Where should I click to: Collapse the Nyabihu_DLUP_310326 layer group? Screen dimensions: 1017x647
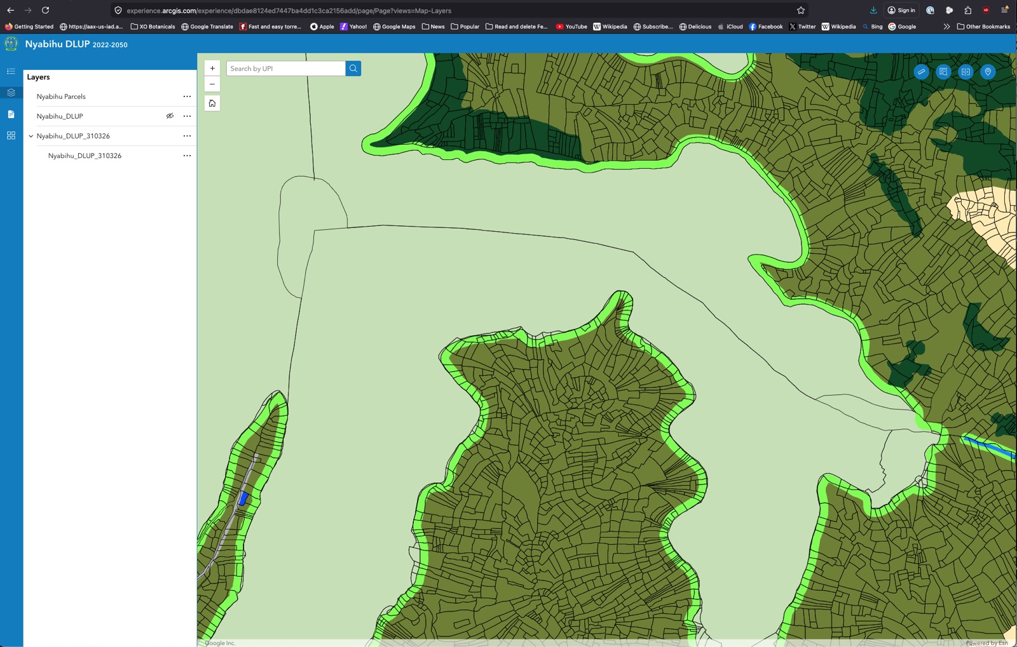tap(30, 135)
